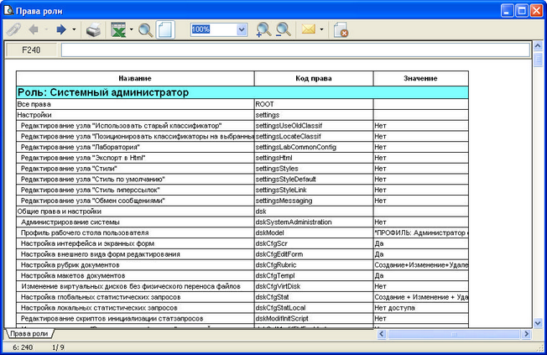Click the Название column header
The width and height of the screenshot is (547, 355).
pos(135,79)
